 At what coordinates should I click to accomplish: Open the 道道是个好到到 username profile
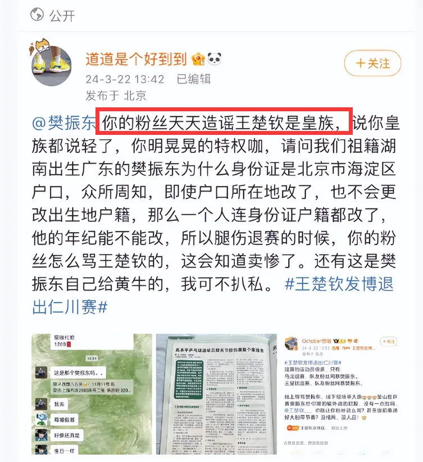[x=136, y=59]
